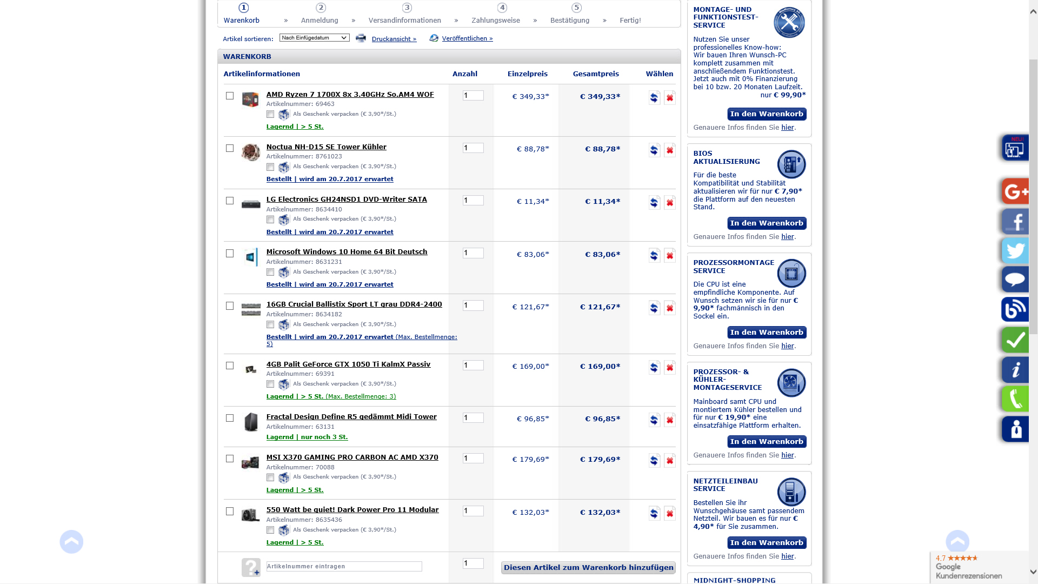Remove the Palit GeForce GTX 1050 Ti
This screenshot has width=1038, height=584.
(669, 368)
